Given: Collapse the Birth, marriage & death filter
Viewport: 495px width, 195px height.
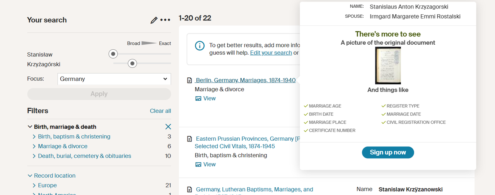Looking at the screenshot, I should (x=30, y=127).
